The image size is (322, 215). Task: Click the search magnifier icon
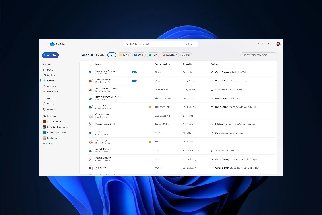[x=127, y=44]
